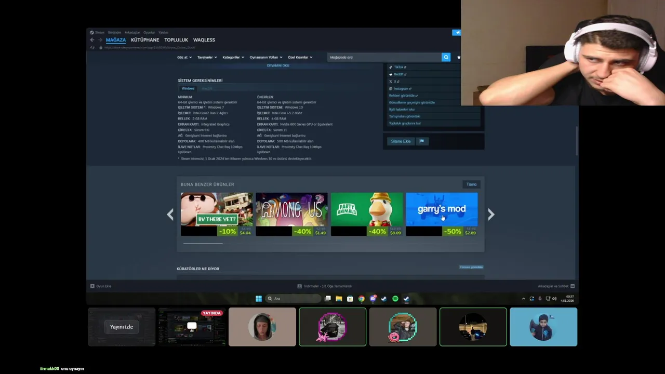Open Discord from the taskbar
Screen dimensions: 665x374
pos(373,299)
